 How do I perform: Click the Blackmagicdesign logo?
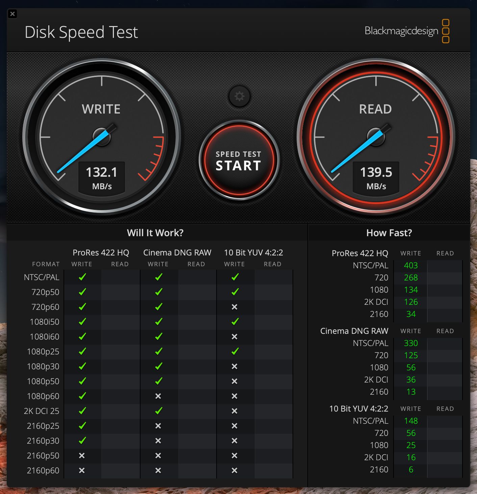[x=406, y=31]
